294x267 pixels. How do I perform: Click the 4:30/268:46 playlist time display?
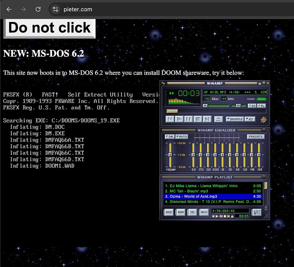(230, 211)
